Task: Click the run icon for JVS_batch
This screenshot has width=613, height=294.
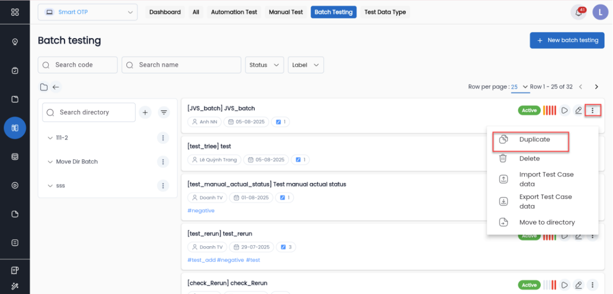Action: pyautogui.click(x=565, y=110)
